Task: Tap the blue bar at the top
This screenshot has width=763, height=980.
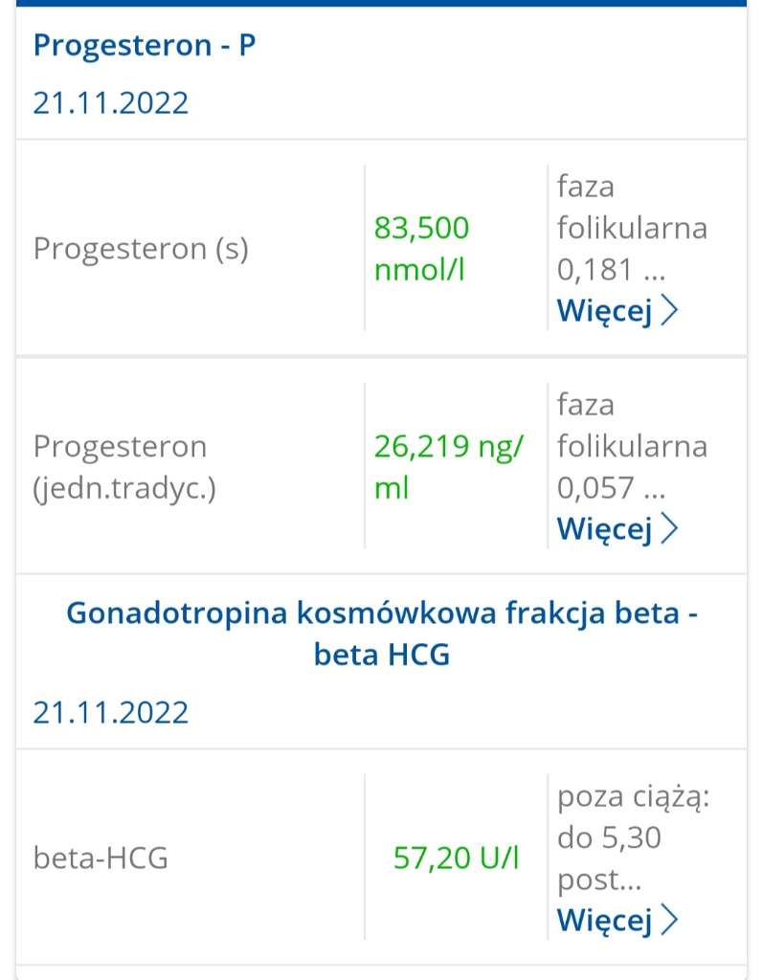Action: coord(381,3)
